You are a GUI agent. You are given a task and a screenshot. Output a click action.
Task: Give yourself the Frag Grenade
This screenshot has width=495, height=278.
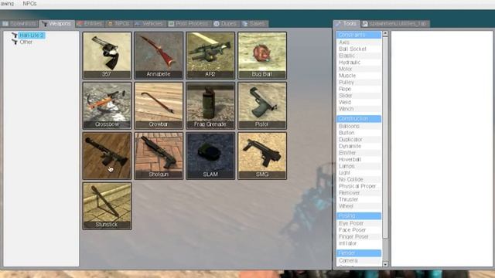(x=210, y=106)
